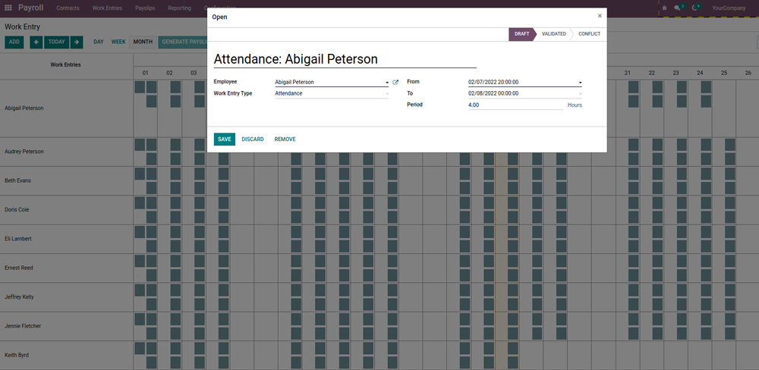Viewport: 759px width, 370px height.
Task: Open the Contracts menu
Action: coord(68,8)
